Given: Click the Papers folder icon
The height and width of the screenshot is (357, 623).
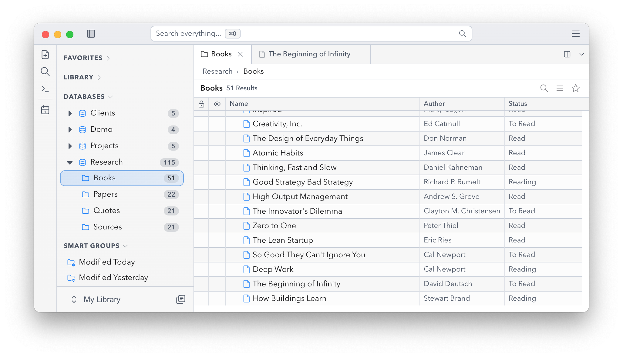Looking at the screenshot, I should [x=86, y=194].
